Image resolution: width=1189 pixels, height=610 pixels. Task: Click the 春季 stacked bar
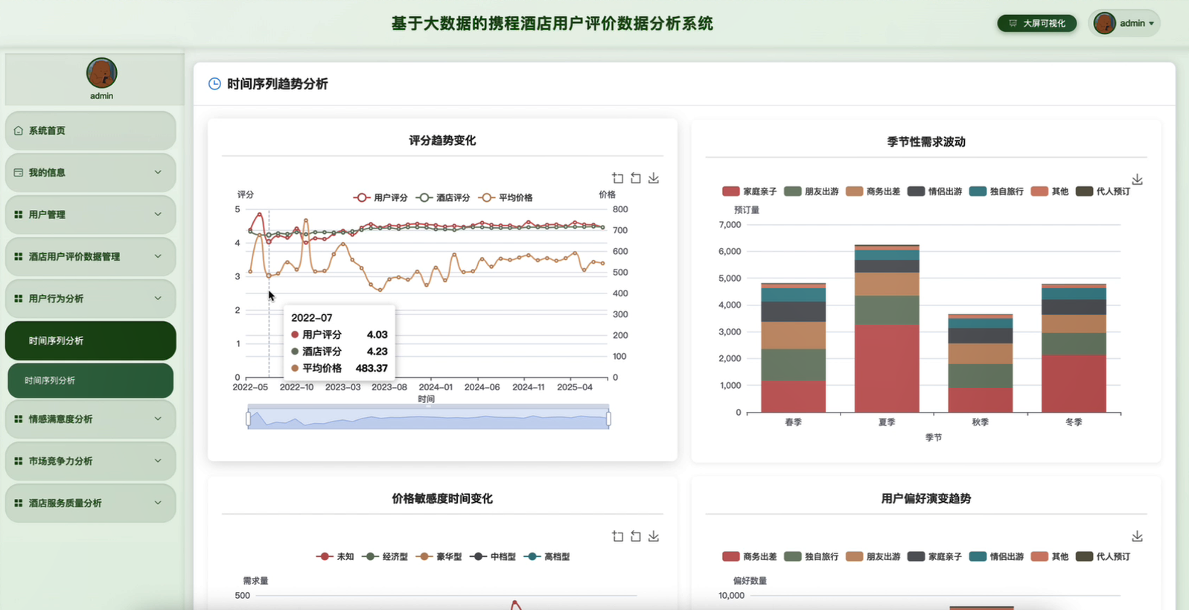pyautogui.click(x=793, y=348)
